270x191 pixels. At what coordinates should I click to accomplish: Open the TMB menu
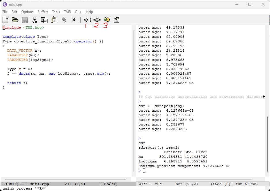[67, 12]
